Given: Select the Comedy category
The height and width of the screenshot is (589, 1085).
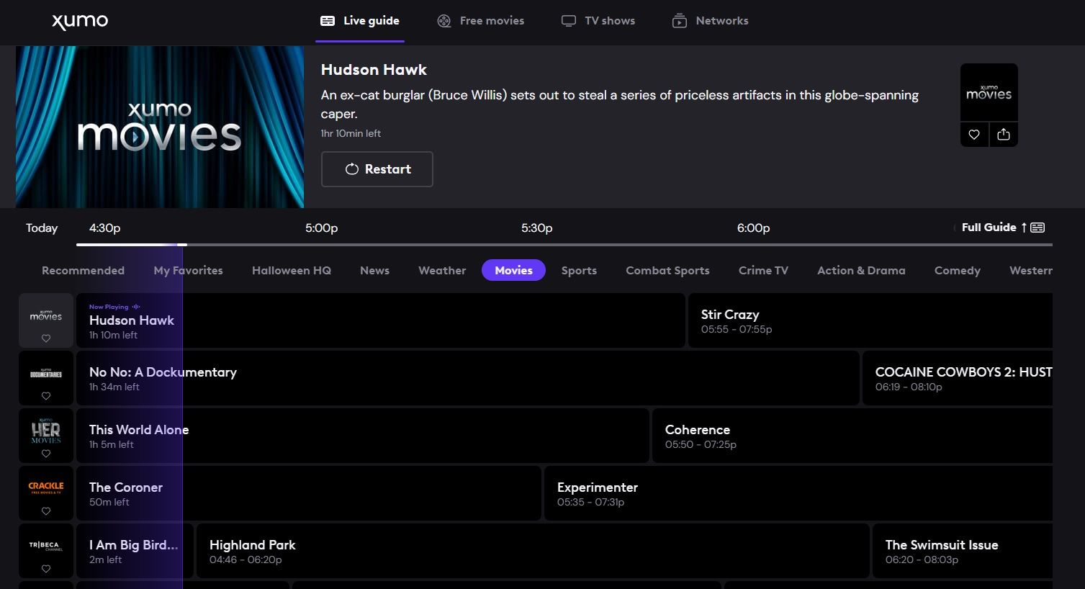Looking at the screenshot, I should pos(957,271).
